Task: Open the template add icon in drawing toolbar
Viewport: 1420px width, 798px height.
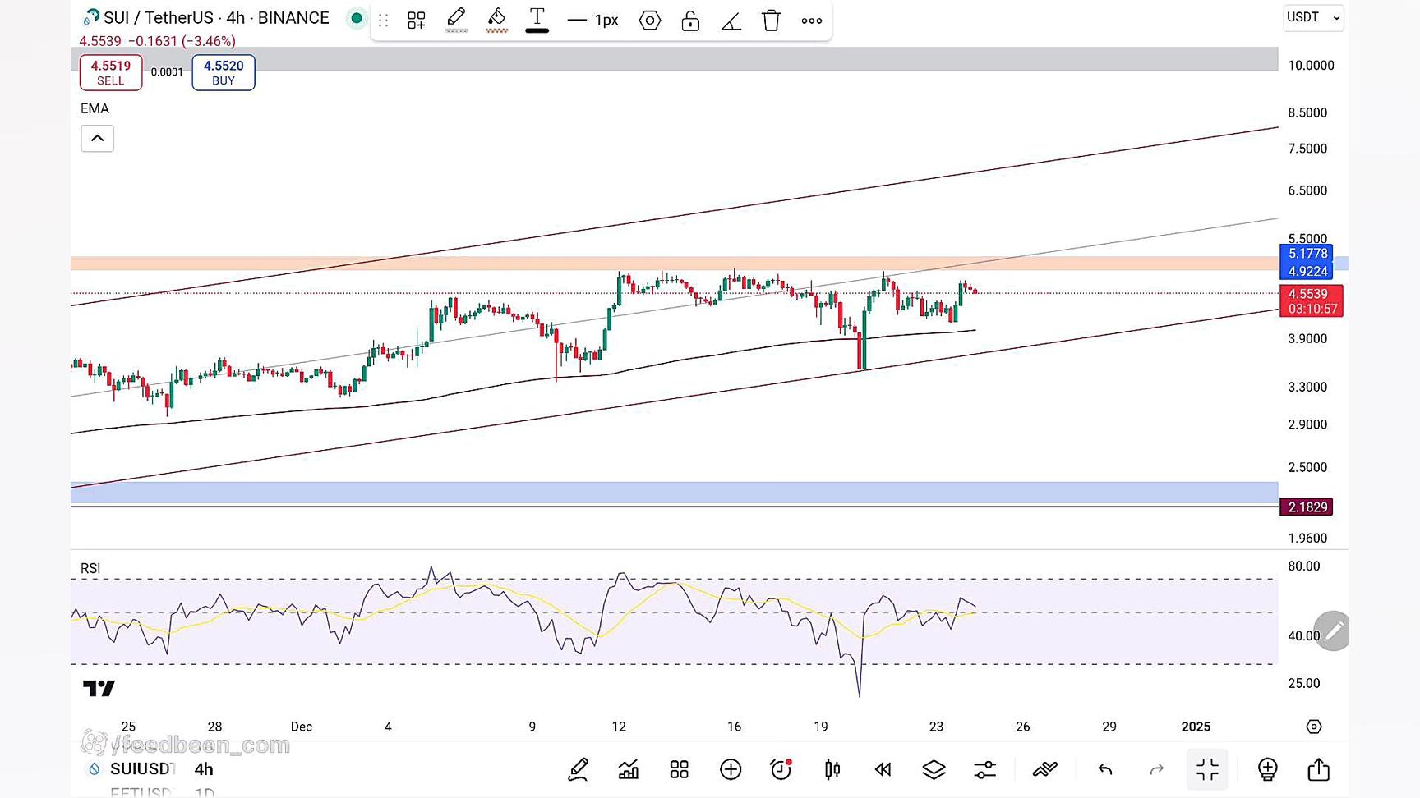Action: pyautogui.click(x=417, y=21)
